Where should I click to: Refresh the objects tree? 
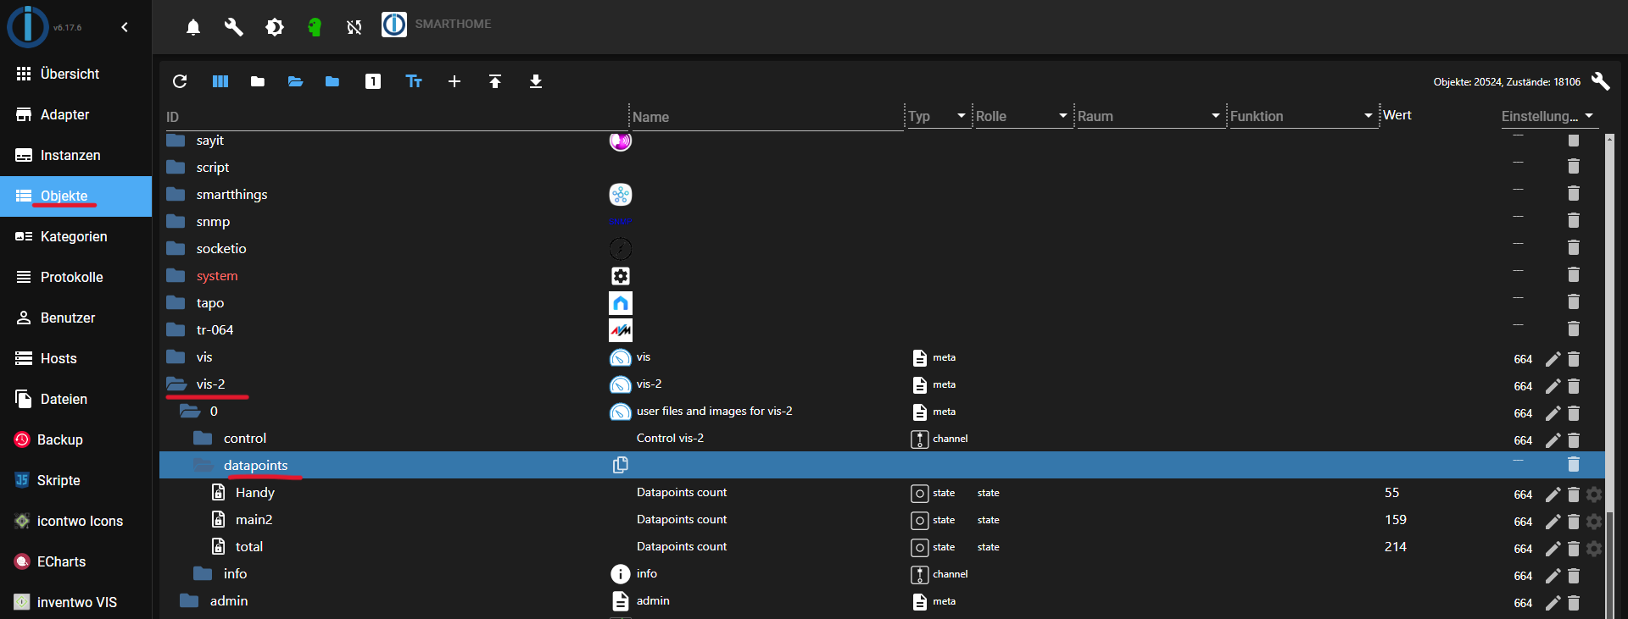coord(180,81)
